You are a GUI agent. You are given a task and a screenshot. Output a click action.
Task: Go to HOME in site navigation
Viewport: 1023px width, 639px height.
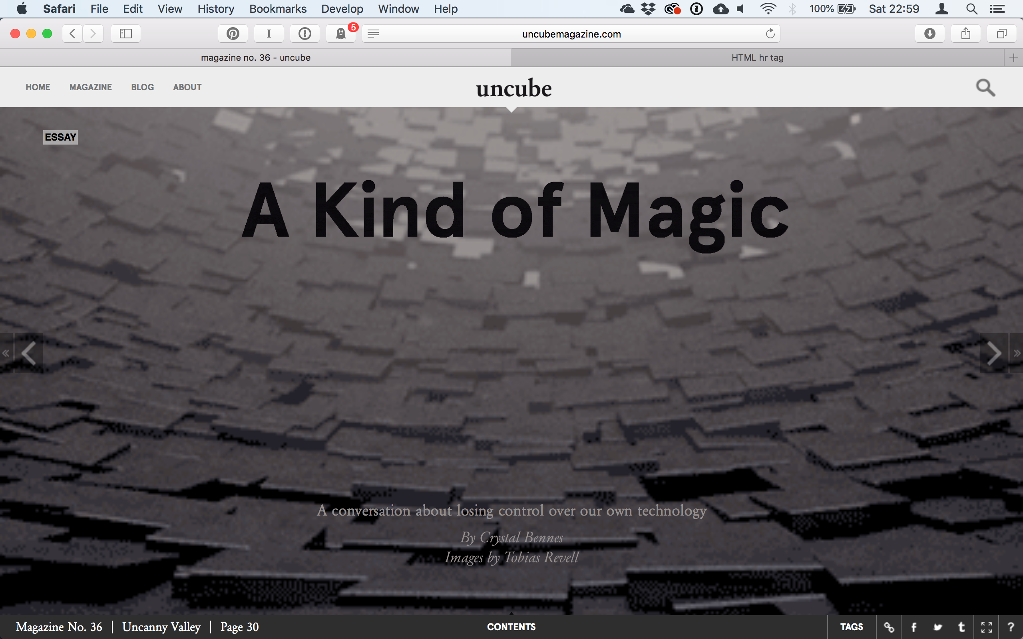point(38,87)
